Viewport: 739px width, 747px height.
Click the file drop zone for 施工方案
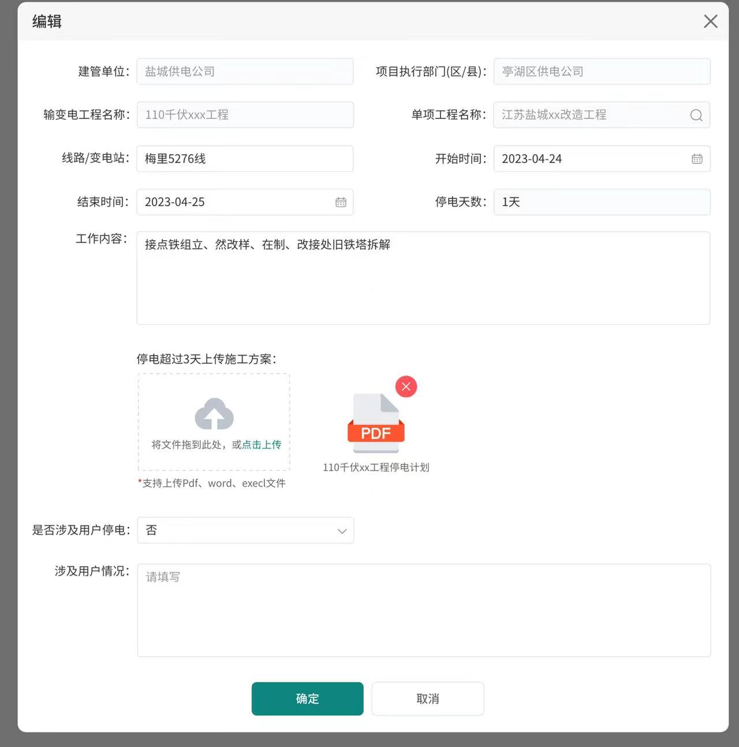pyautogui.click(x=214, y=422)
